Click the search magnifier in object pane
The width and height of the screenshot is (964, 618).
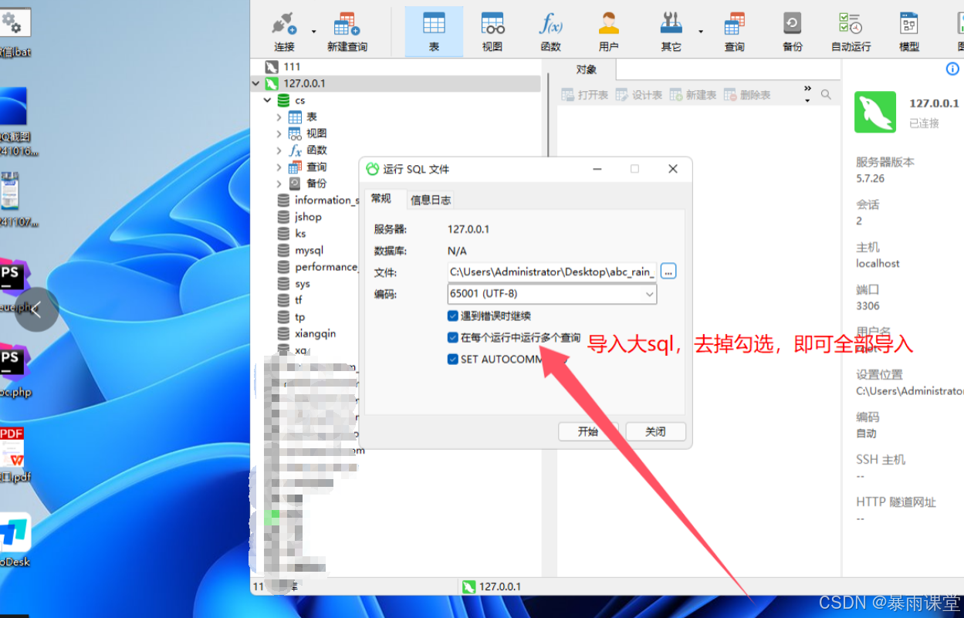(826, 94)
